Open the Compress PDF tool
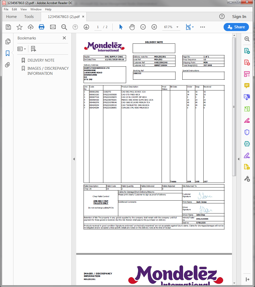Image resolution: width=255 pixels, height=287 pixels. (x=247, y=144)
